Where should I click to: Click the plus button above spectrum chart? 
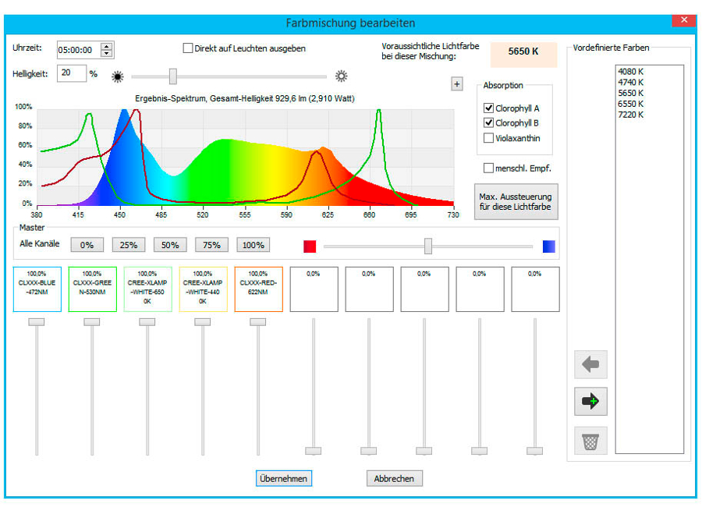(456, 83)
